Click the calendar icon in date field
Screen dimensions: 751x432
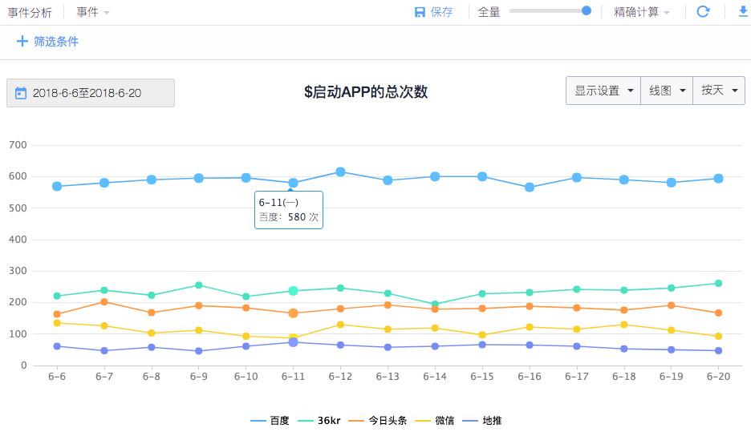coord(21,93)
